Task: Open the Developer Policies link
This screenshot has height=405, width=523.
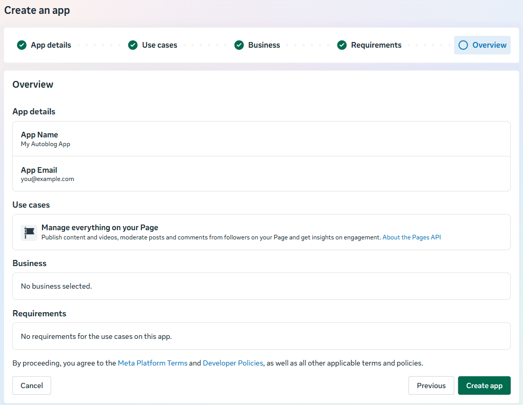Action: click(233, 363)
